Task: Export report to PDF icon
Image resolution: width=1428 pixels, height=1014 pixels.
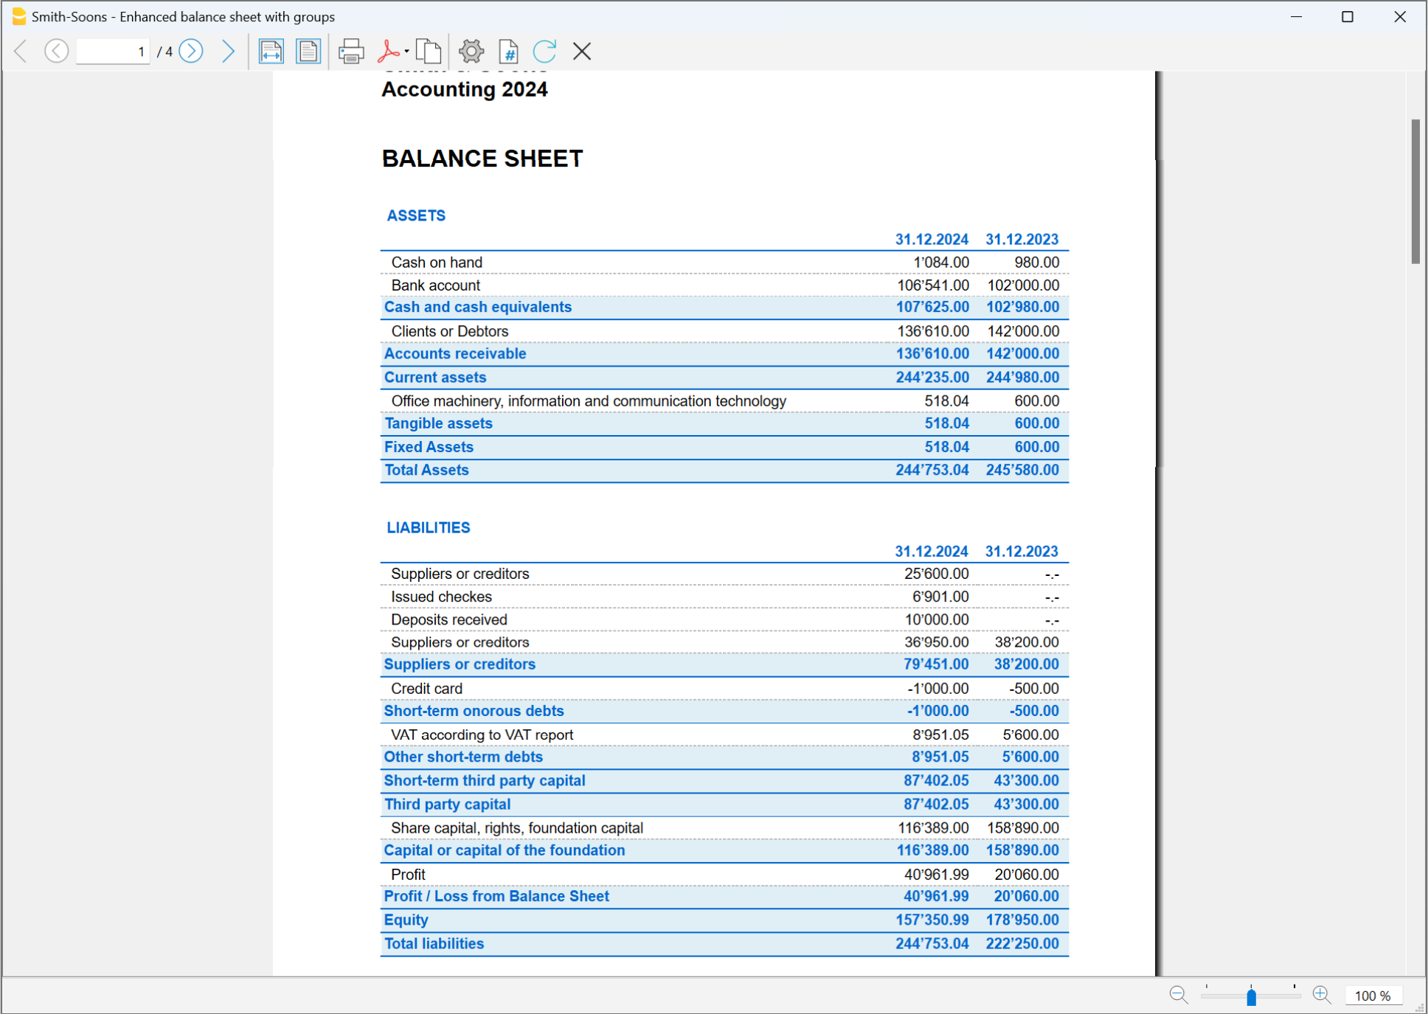Action: coord(388,51)
